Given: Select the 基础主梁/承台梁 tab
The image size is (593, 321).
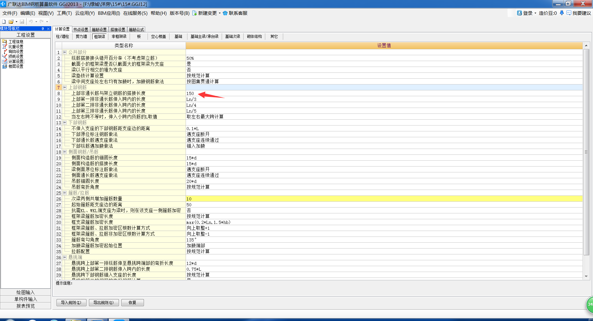Looking at the screenshot, I should tap(204, 36).
